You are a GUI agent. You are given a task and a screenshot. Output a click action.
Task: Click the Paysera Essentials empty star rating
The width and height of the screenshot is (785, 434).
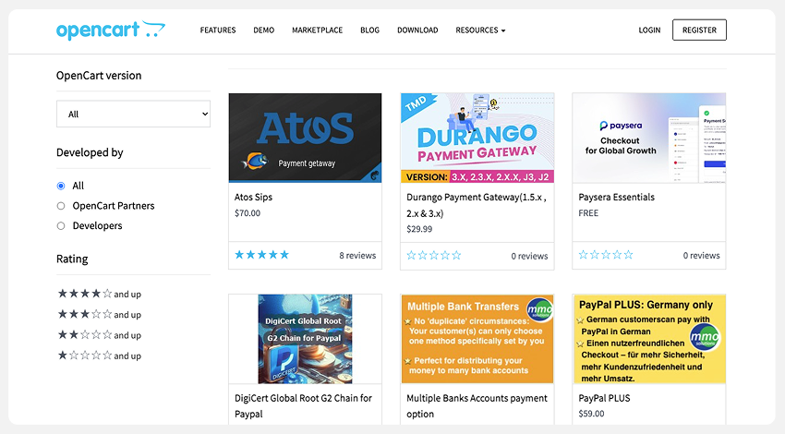tap(606, 255)
